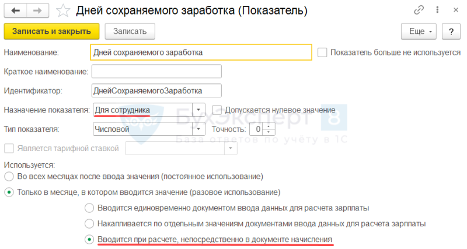The image size is (467, 249).
Task: Edit the 'Наименование' field
Action: coord(201,52)
